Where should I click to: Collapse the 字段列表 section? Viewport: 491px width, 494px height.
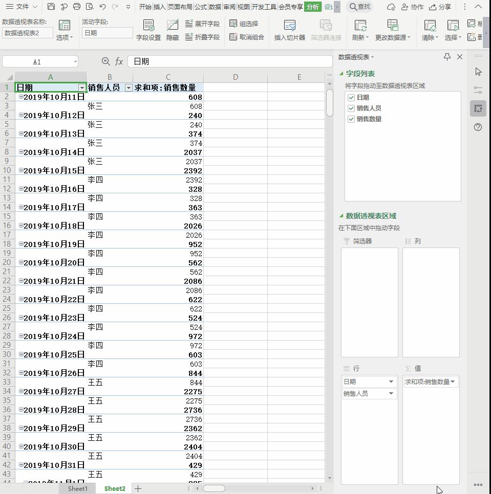tap(341, 74)
